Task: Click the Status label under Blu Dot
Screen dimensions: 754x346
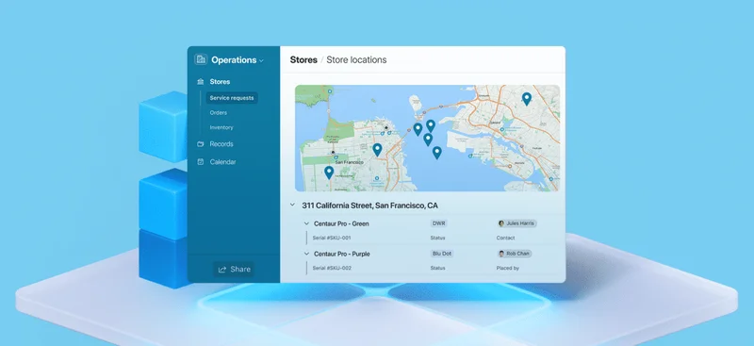Action: point(437,268)
